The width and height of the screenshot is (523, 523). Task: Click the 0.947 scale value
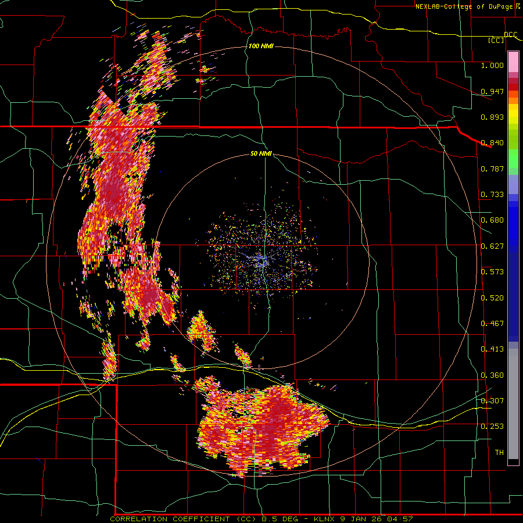(x=492, y=91)
